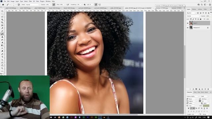Open the Filter menu

30,1
